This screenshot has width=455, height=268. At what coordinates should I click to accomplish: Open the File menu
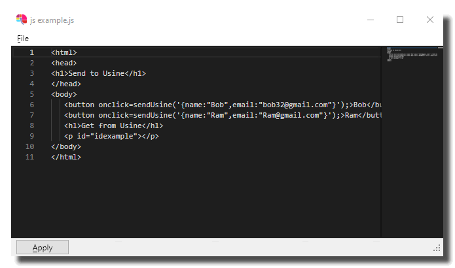pyautogui.click(x=23, y=39)
